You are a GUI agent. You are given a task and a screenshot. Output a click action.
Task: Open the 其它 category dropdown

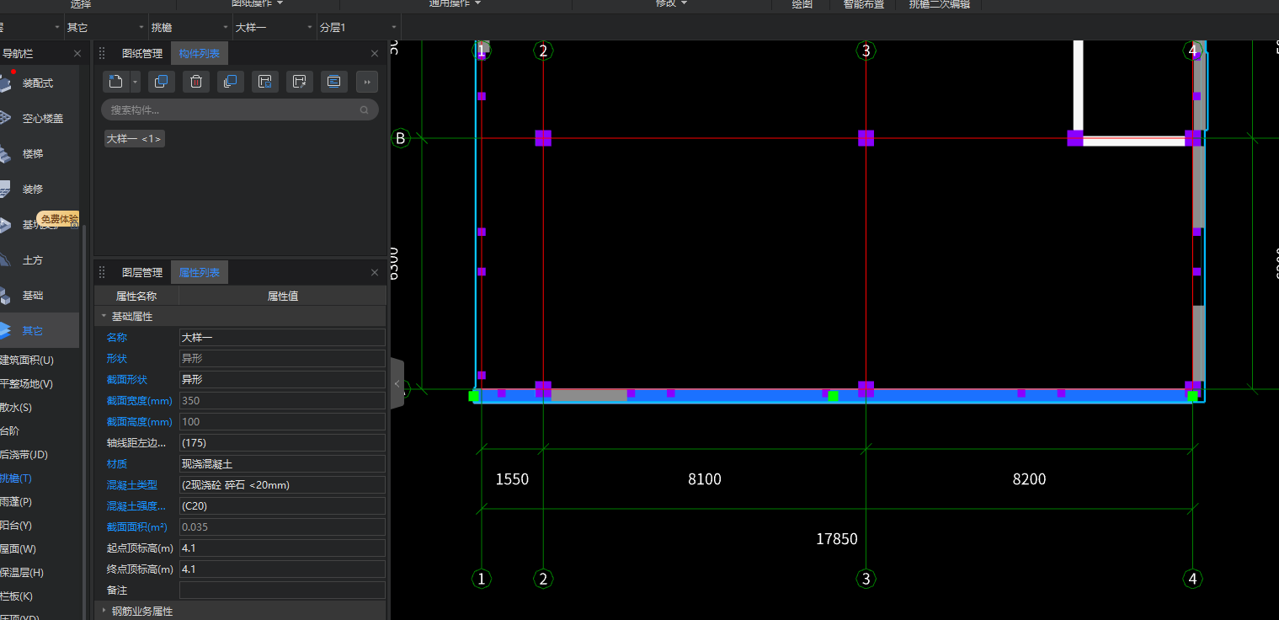click(106, 28)
